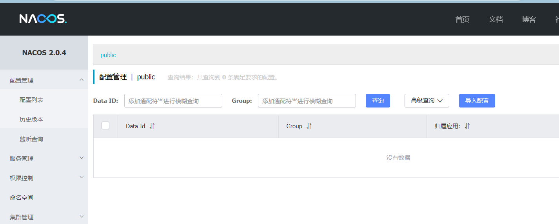Sort table by Group arrows

point(309,126)
